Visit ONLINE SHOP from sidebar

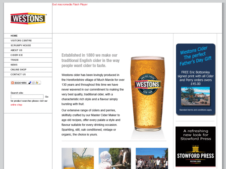point(18,69)
